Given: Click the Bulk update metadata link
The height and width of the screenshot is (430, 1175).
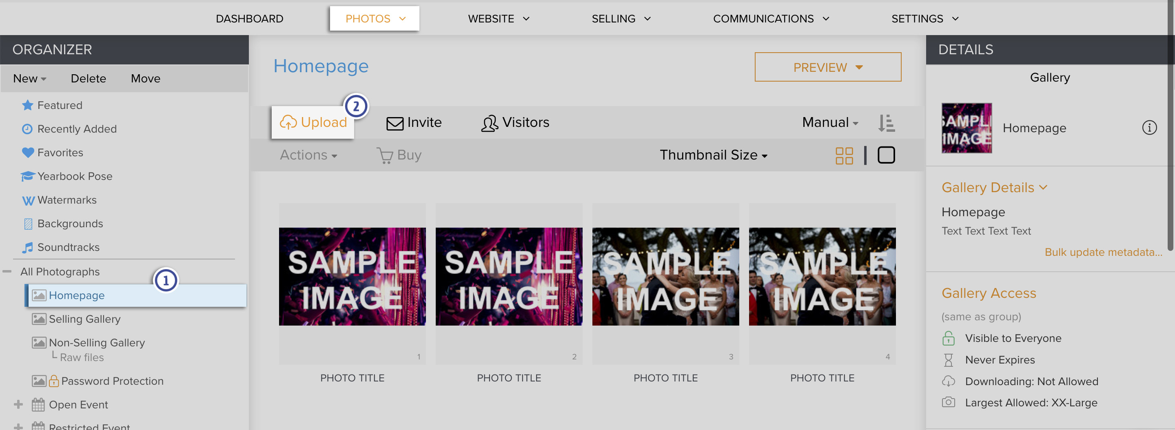Looking at the screenshot, I should click(1103, 252).
